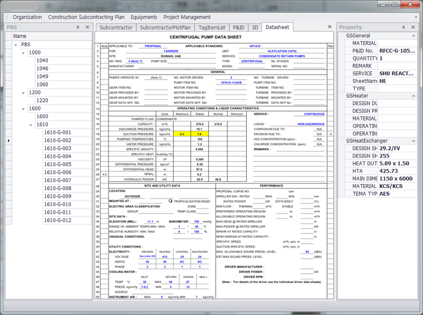
Task: Collapse the 1000 node in PBS tree
Action: point(23,53)
